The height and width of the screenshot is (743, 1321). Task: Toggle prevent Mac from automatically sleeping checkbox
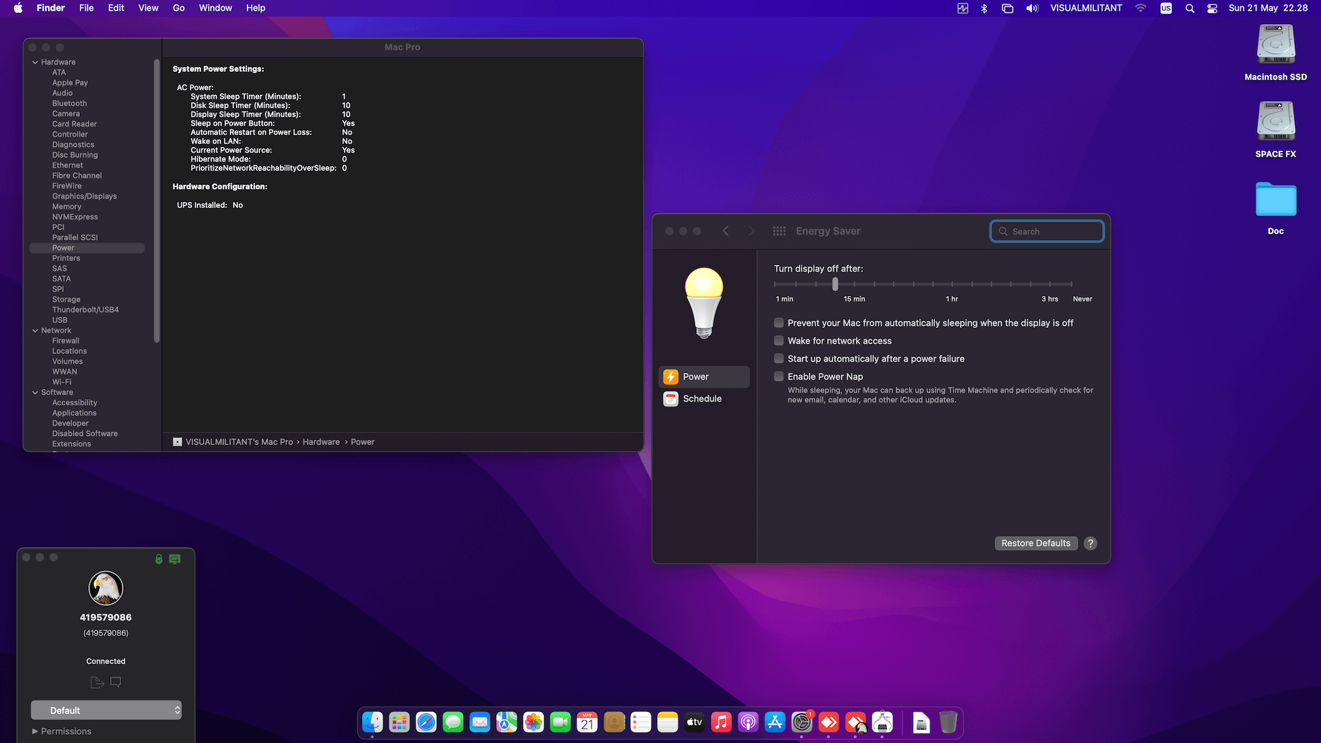[779, 323]
